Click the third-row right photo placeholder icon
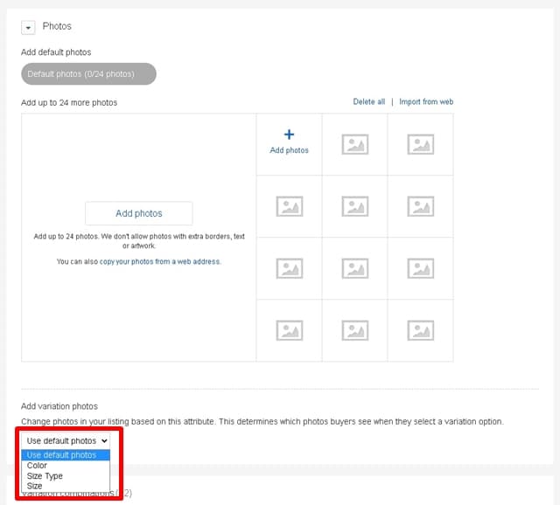The image size is (560, 505). 420,268
